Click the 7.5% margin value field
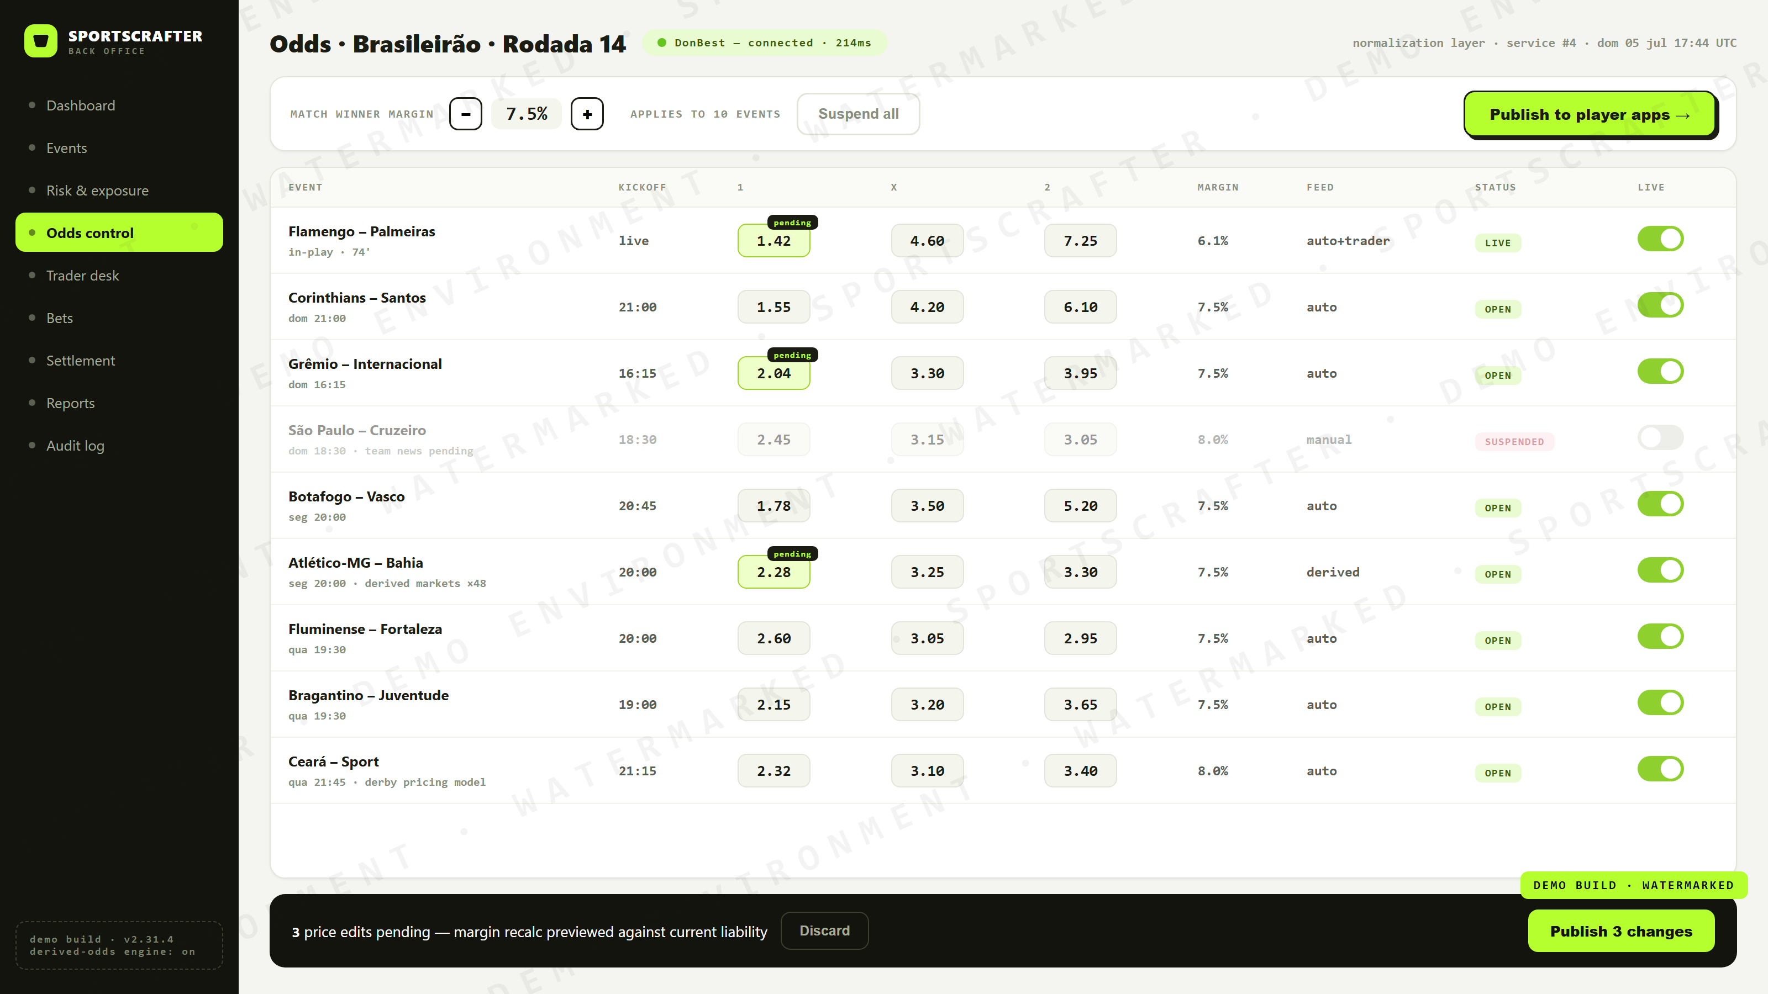 click(527, 114)
